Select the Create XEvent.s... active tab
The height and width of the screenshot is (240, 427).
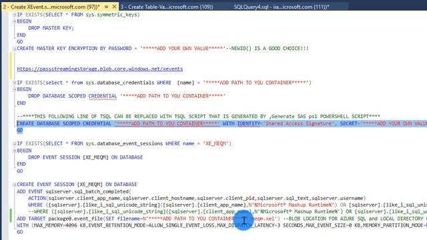click(x=51, y=7)
